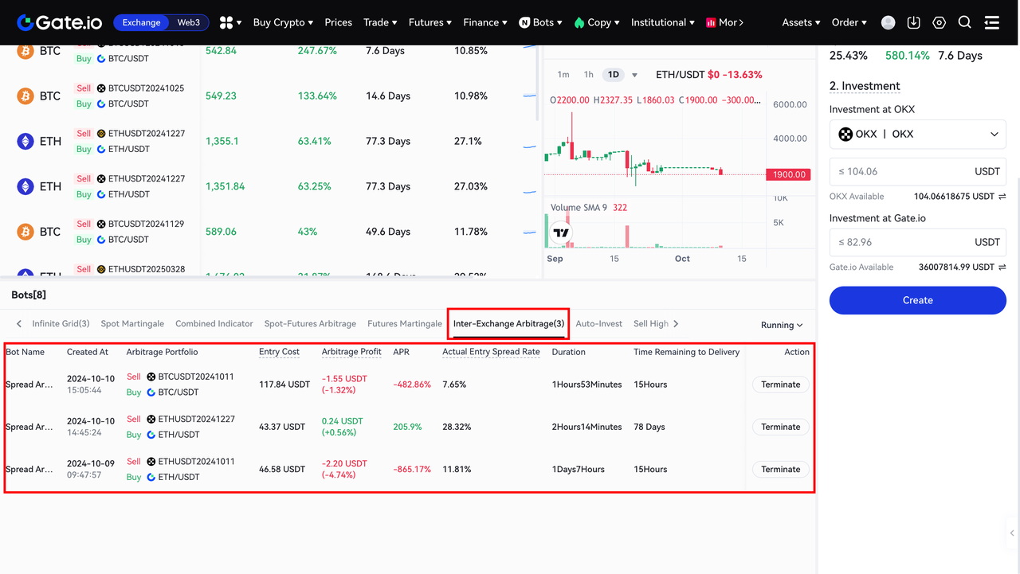The width and height of the screenshot is (1020, 574).
Task: Expand the Buy Crypto menu
Action: [x=283, y=22]
